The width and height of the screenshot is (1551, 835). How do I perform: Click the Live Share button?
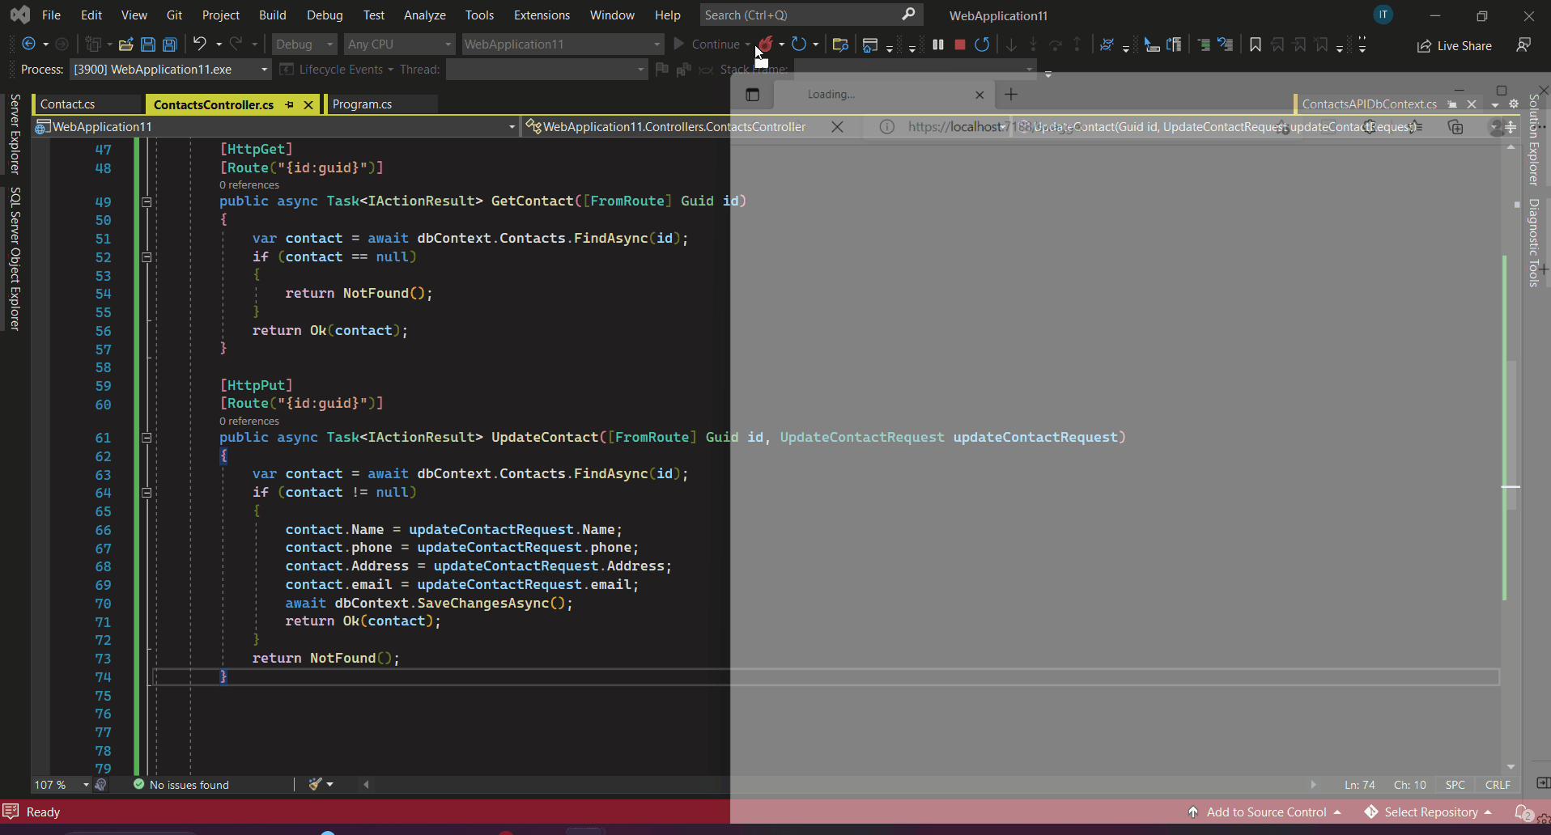(x=1455, y=45)
